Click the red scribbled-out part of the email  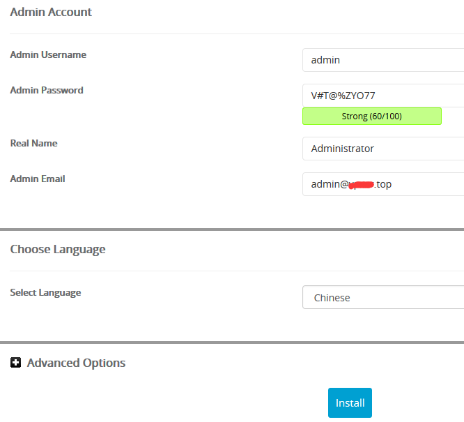pyautogui.click(x=361, y=184)
